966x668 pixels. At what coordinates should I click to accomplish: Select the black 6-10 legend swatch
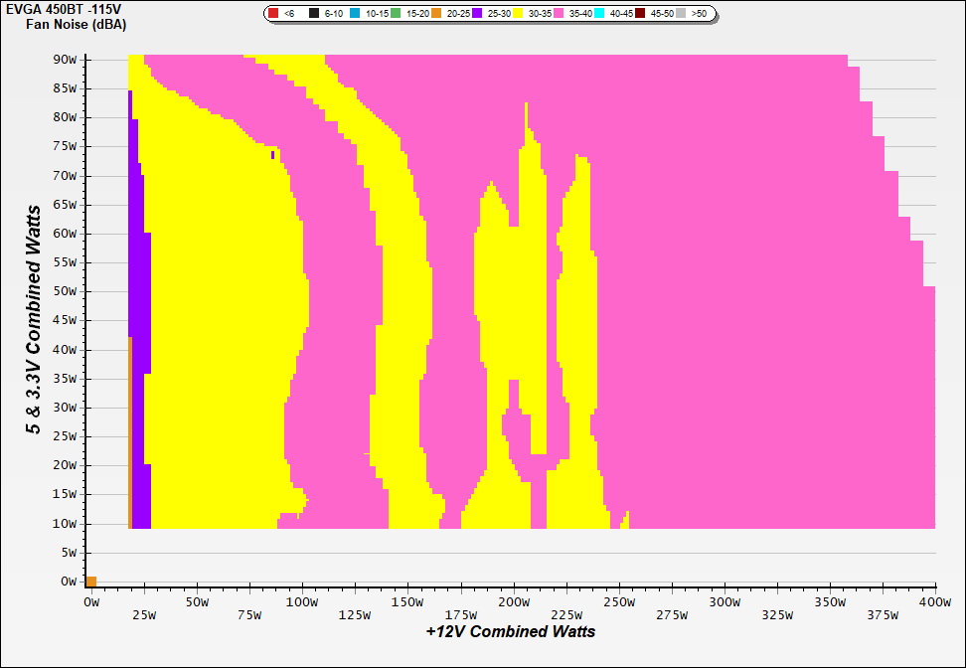pyautogui.click(x=314, y=14)
